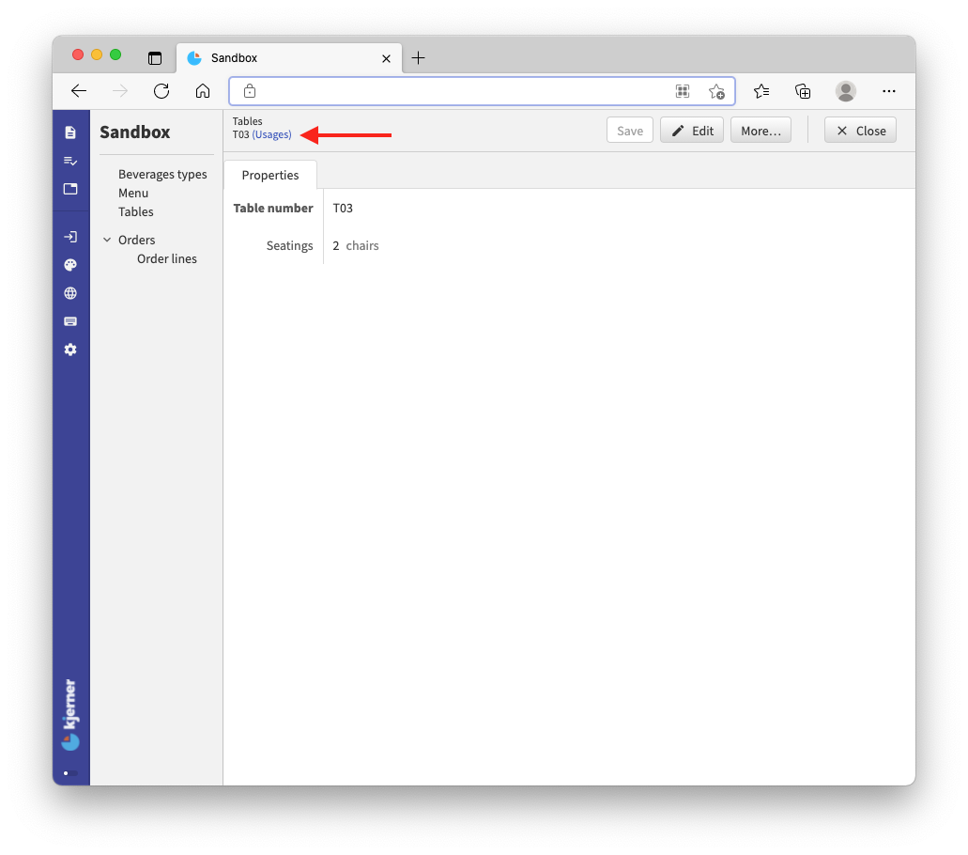Viewport: 968px width, 855px height.
Task: Open the collections icon in the browser toolbar
Action: [803, 91]
